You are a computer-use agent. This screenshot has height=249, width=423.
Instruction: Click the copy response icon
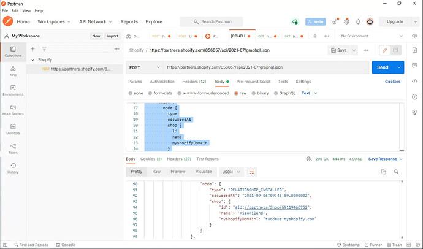pos(384,172)
